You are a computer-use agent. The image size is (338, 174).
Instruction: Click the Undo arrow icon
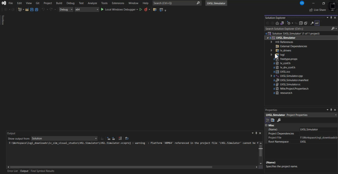43,10
